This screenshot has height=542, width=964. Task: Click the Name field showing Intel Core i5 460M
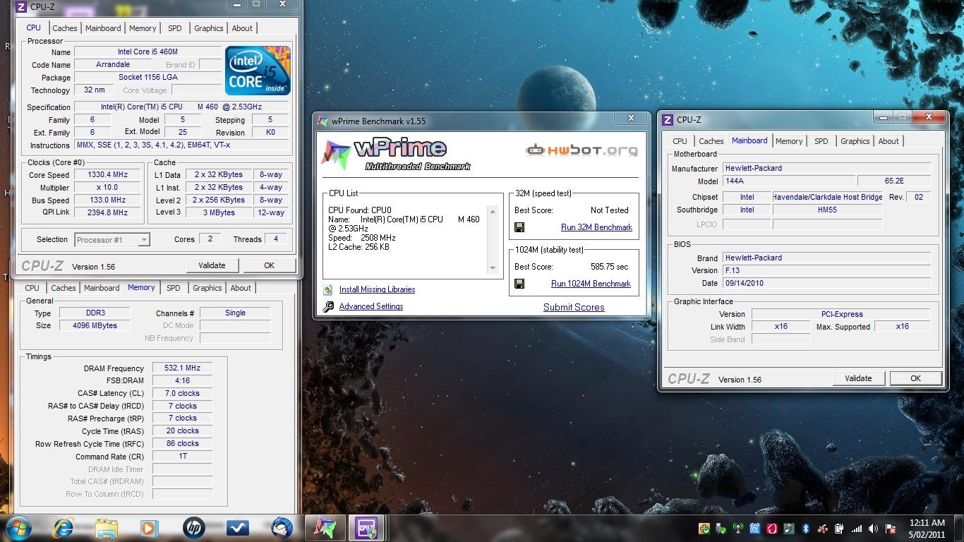tap(147, 52)
